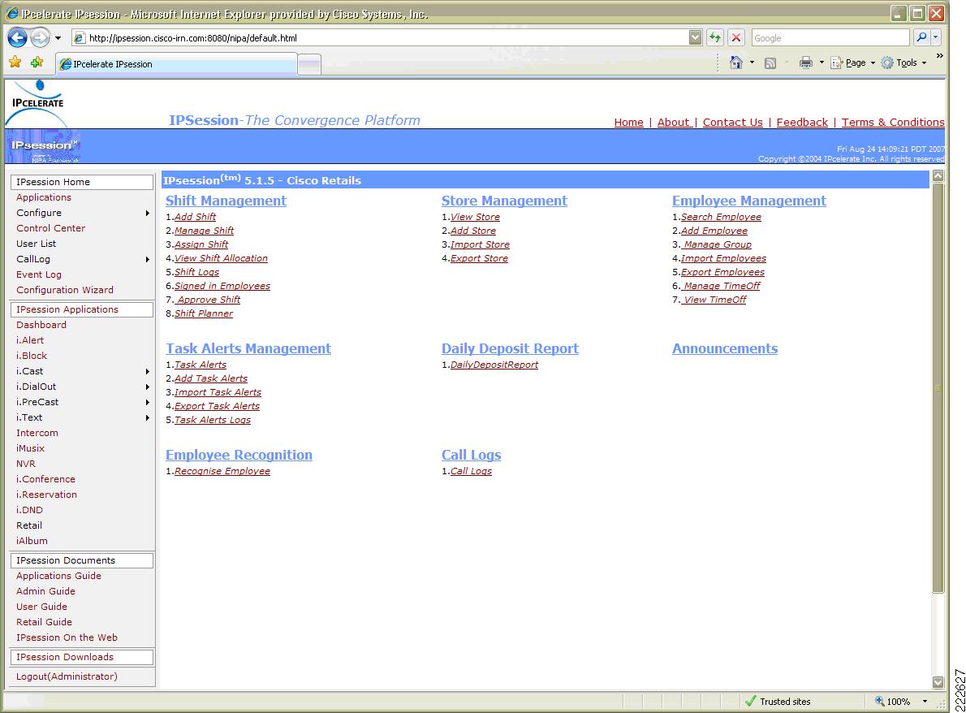The image size is (966, 713).
Task: Open the Search Employee link
Action: click(721, 217)
